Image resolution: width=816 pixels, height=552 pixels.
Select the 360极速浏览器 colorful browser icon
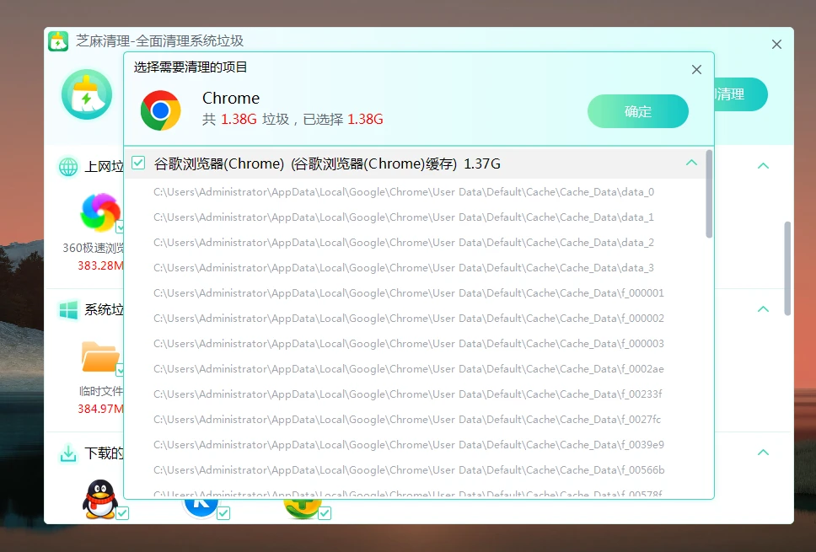coord(100,212)
